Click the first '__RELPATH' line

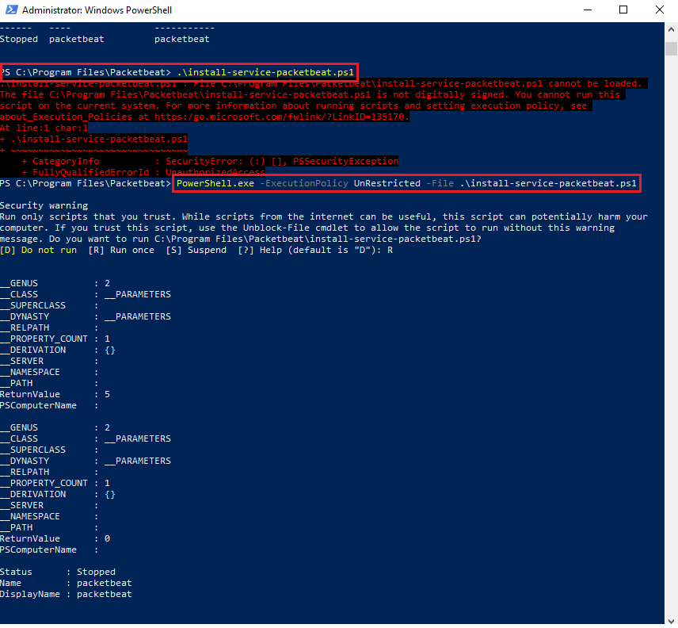coord(49,327)
